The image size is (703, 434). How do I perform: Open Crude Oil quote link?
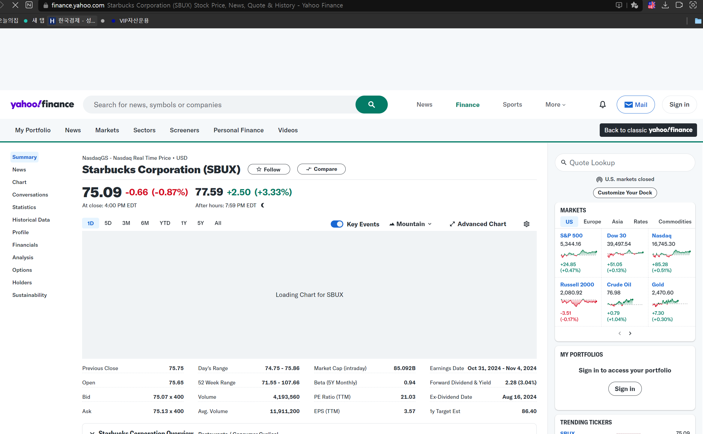[619, 285]
